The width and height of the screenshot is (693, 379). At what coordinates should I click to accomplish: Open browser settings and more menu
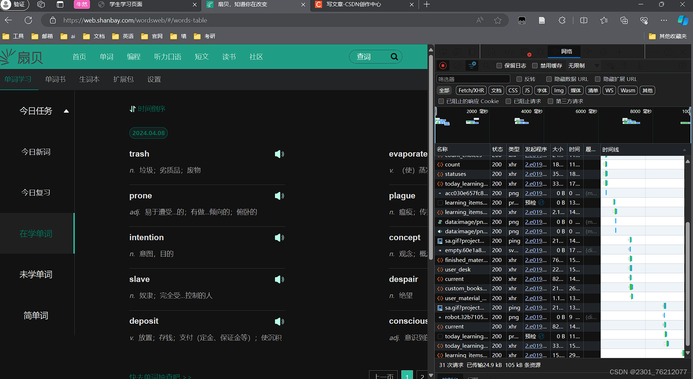[664, 20]
